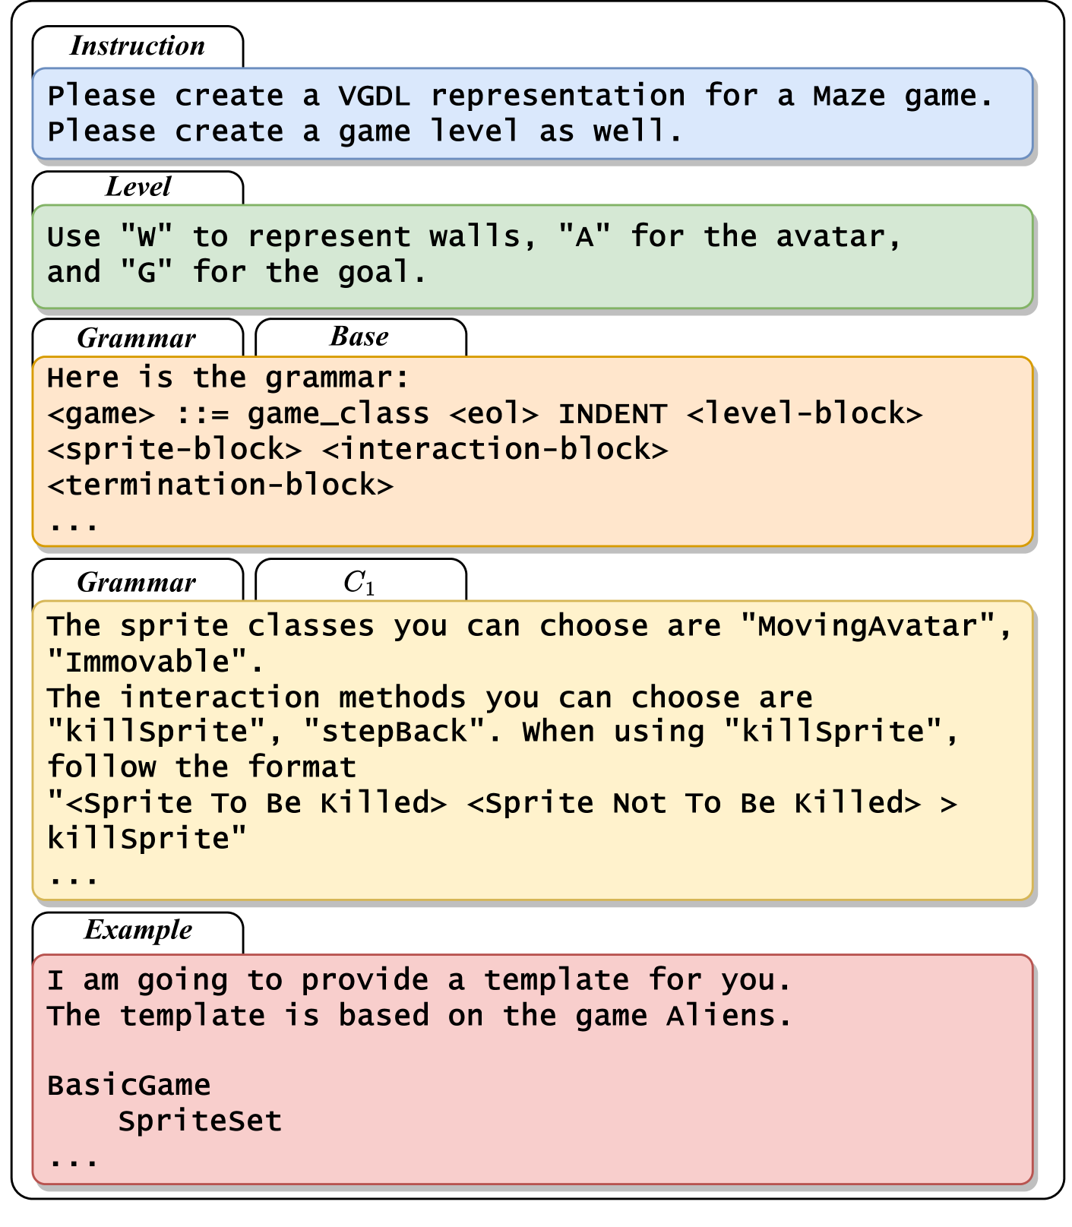The image size is (1072, 1227).
Task: Expand the ellipsis below SpriteSet
Action: [73, 1160]
